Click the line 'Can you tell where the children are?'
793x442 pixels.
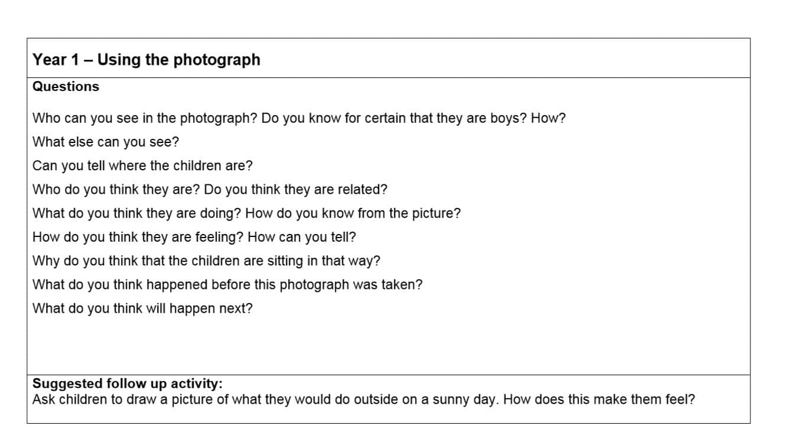coord(142,165)
